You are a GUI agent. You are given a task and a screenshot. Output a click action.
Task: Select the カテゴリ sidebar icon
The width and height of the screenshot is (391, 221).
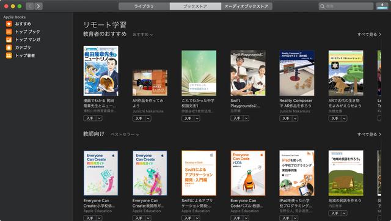point(9,48)
